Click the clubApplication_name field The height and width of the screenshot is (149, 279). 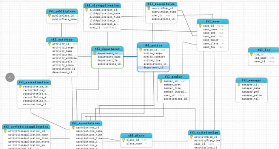105,13
